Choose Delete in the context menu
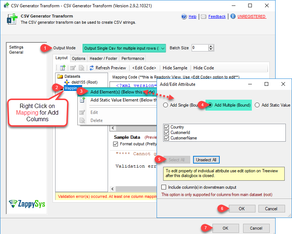292x234 pixels. [x=117, y=120]
